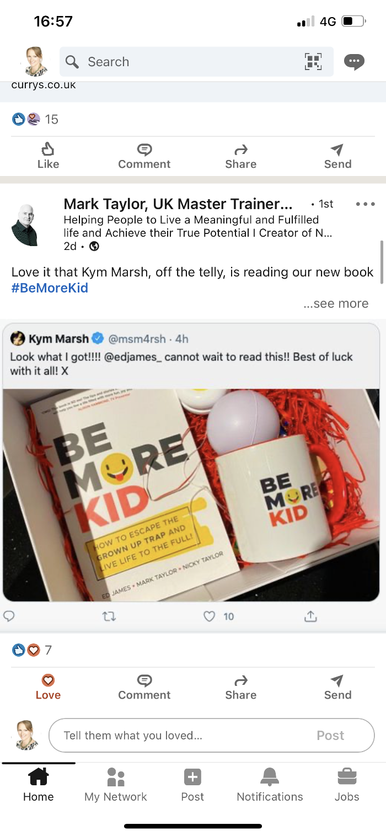386x836 pixels.
Task: Send Mark Taylor's post via the Send button
Action: tap(337, 687)
